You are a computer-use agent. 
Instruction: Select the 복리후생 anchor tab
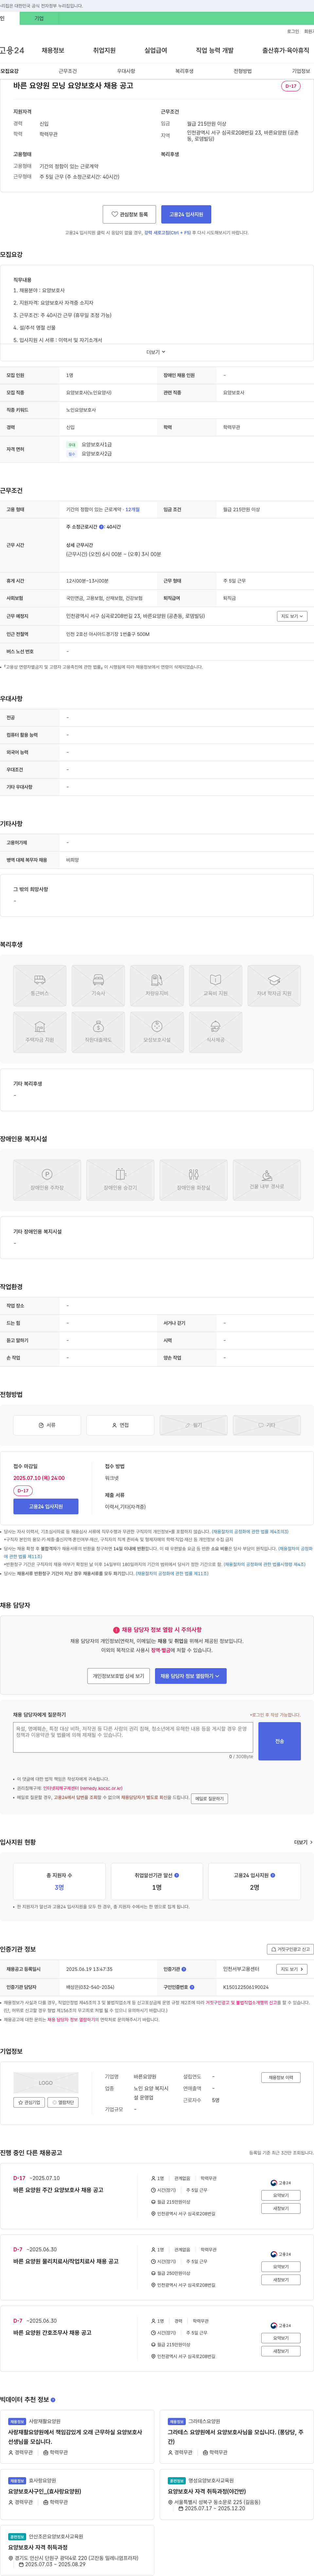(184, 71)
